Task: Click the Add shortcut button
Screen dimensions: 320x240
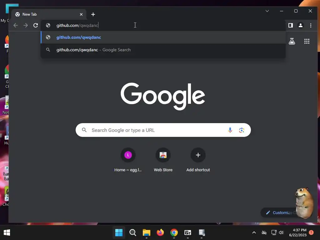Action: (x=198, y=160)
